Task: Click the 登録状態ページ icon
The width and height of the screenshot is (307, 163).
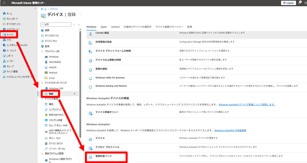Action: [90, 156]
